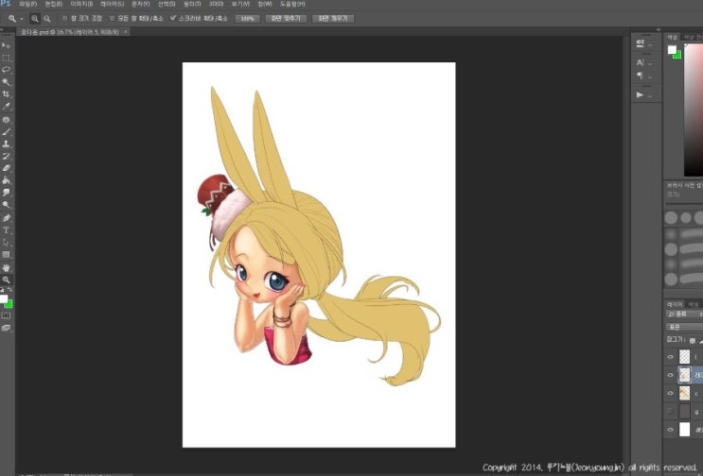Select the History Brush tool
703x476 pixels.
[x=6, y=156]
